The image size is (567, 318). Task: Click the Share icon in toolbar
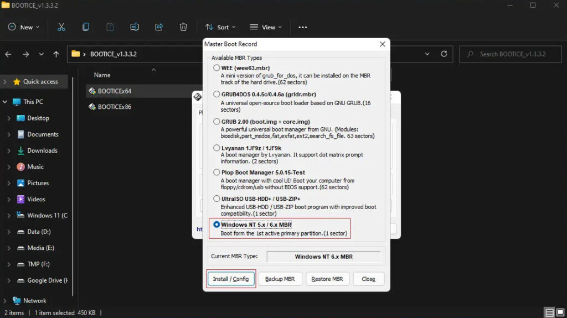pyautogui.click(x=159, y=27)
